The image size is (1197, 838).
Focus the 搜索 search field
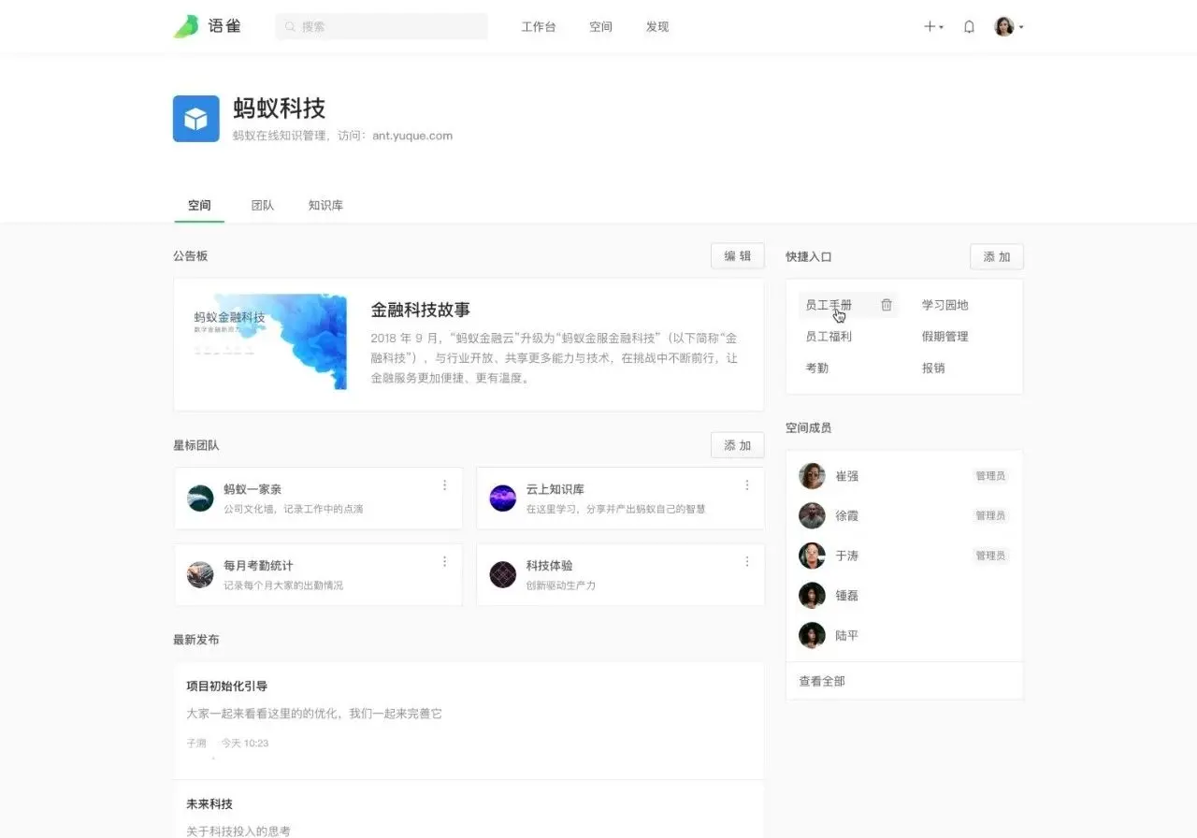click(x=382, y=27)
